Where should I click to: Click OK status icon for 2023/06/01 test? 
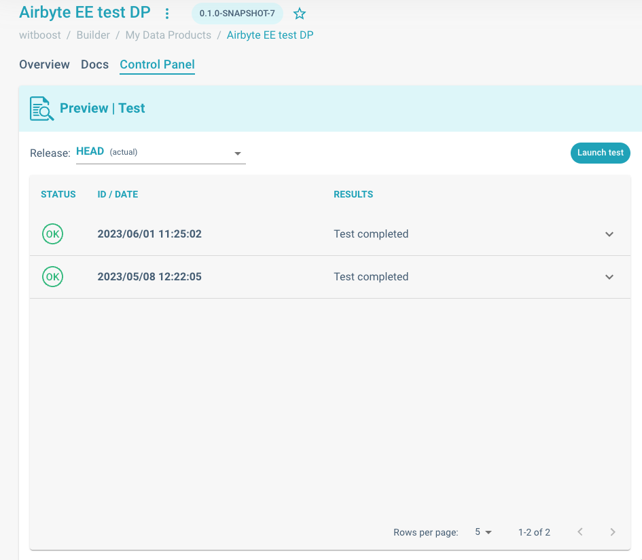[52, 234]
